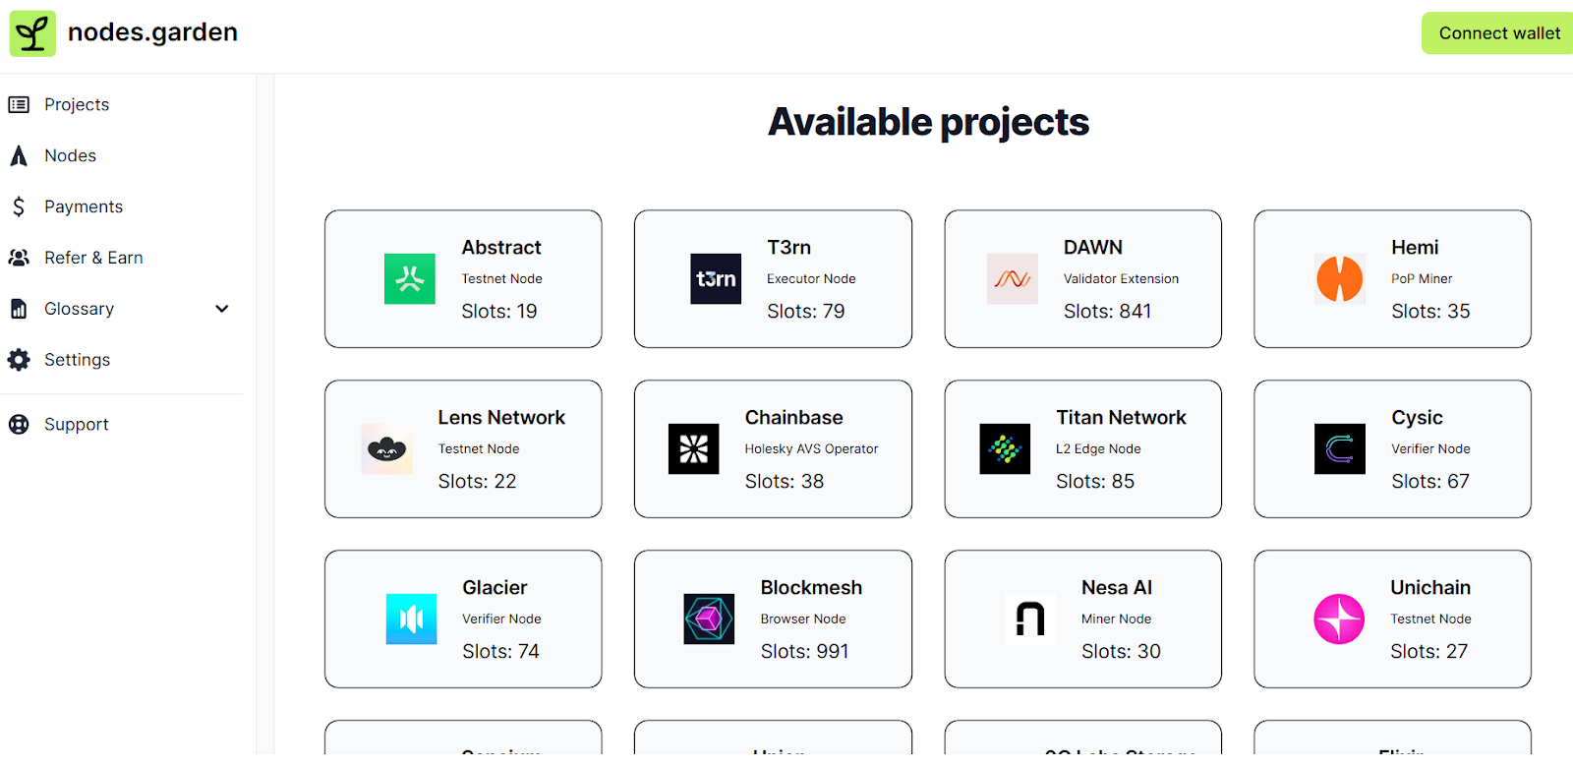Choose the Unichain project title
The width and height of the screenshot is (1573, 767).
(x=1430, y=588)
